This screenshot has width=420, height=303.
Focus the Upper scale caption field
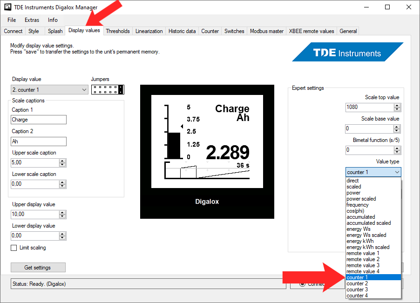click(35, 162)
